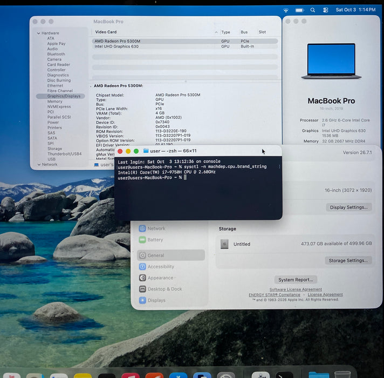This screenshot has width=384, height=378.
Task: Select Ethernet in the Hardware list
Action: coord(55,85)
